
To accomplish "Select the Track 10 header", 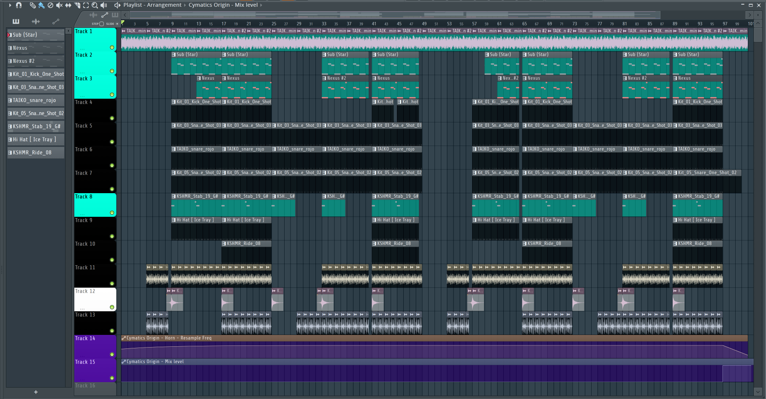I will coord(95,252).
